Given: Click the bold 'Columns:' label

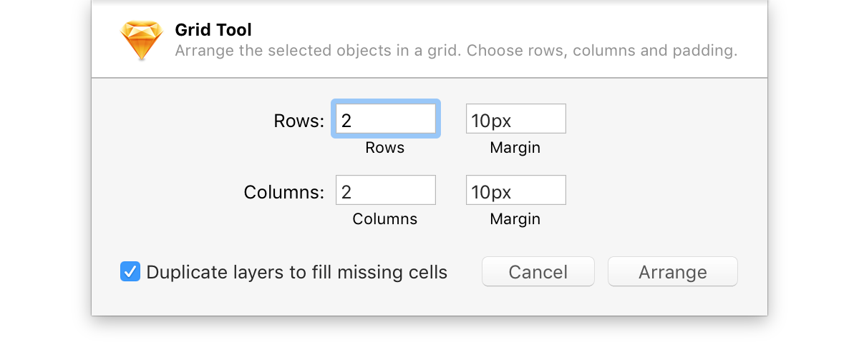Looking at the screenshot, I should [284, 192].
